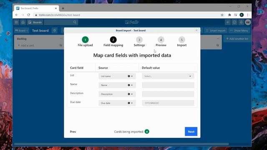
Task: Go to File upload step 1
Action: 85,42
